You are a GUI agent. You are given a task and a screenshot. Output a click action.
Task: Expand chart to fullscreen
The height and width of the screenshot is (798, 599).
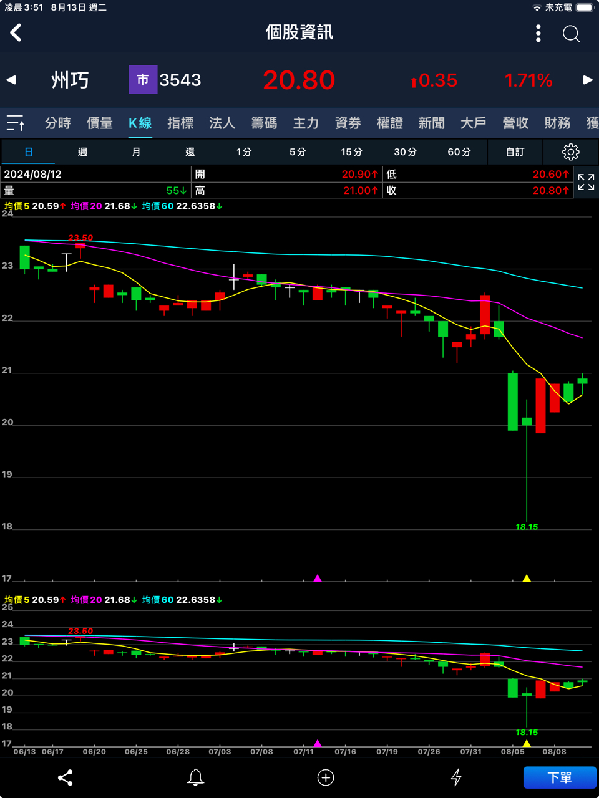(x=586, y=182)
